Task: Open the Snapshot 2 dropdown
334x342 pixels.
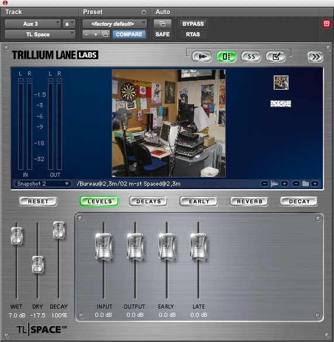Action: [43, 184]
